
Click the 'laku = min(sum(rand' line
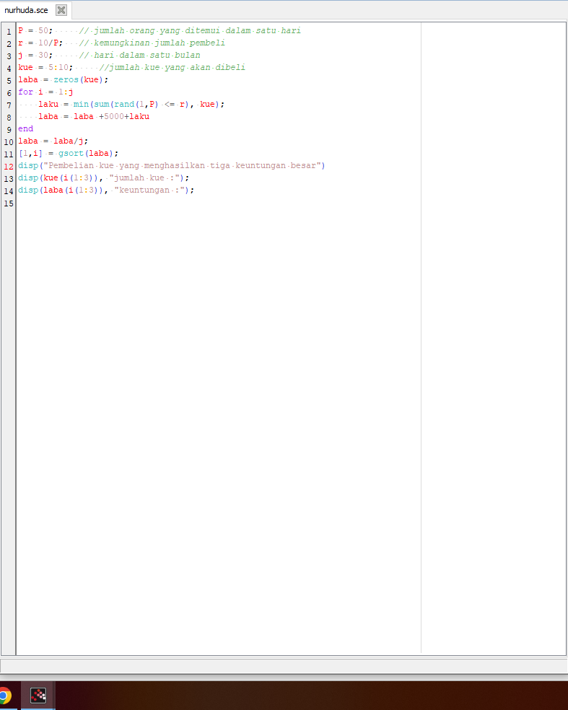click(x=131, y=104)
